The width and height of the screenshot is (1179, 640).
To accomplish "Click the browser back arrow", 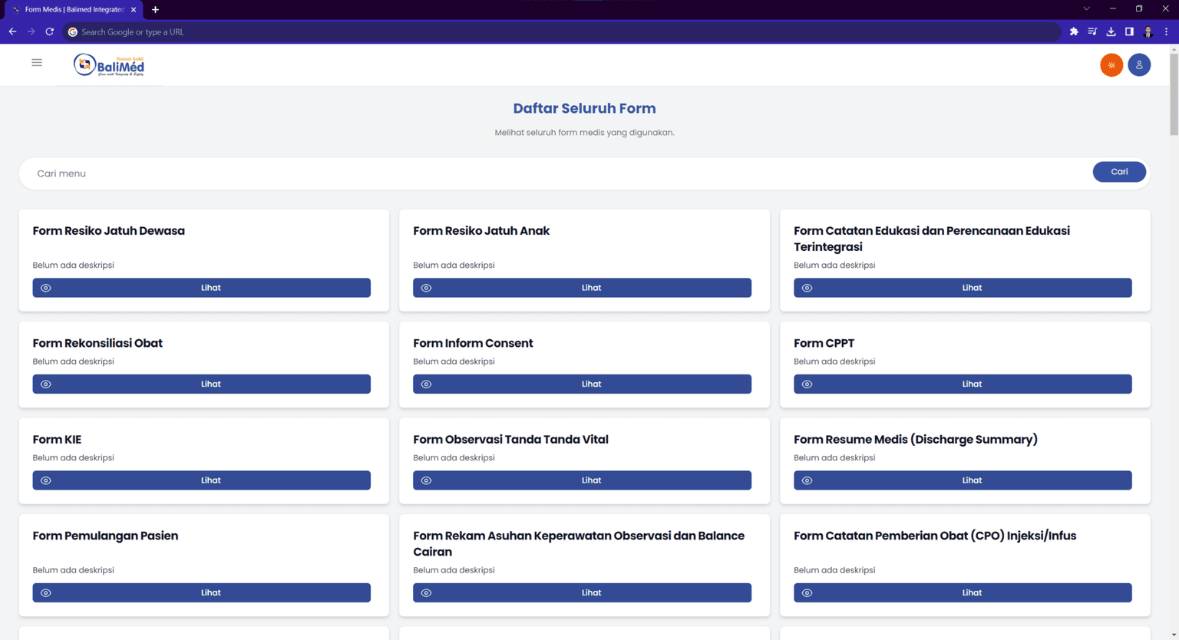I will click(12, 31).
